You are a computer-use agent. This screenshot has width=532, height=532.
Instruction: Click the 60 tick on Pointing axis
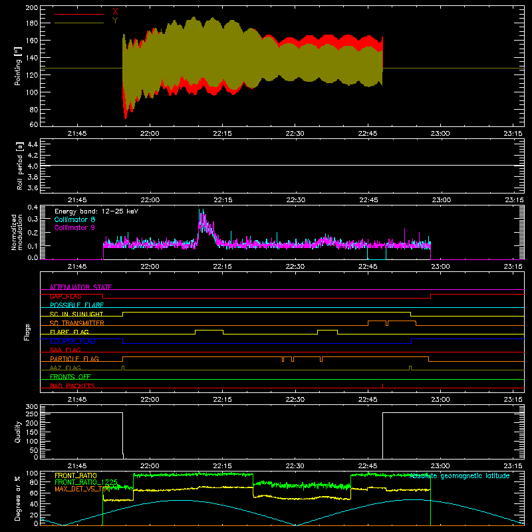(x=34, y=124)
